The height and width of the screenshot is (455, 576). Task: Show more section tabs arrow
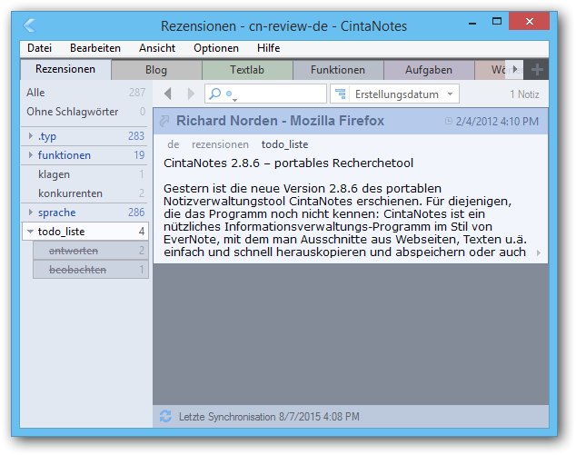514,69
